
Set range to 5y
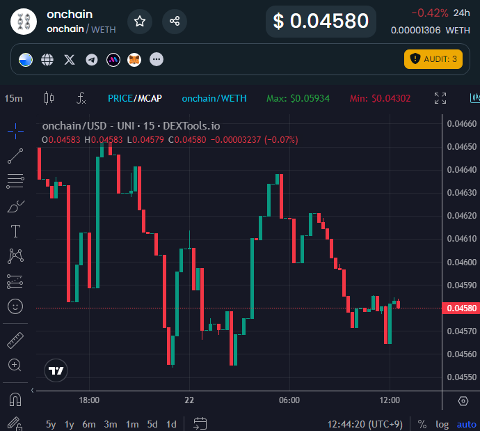[51, 424]
